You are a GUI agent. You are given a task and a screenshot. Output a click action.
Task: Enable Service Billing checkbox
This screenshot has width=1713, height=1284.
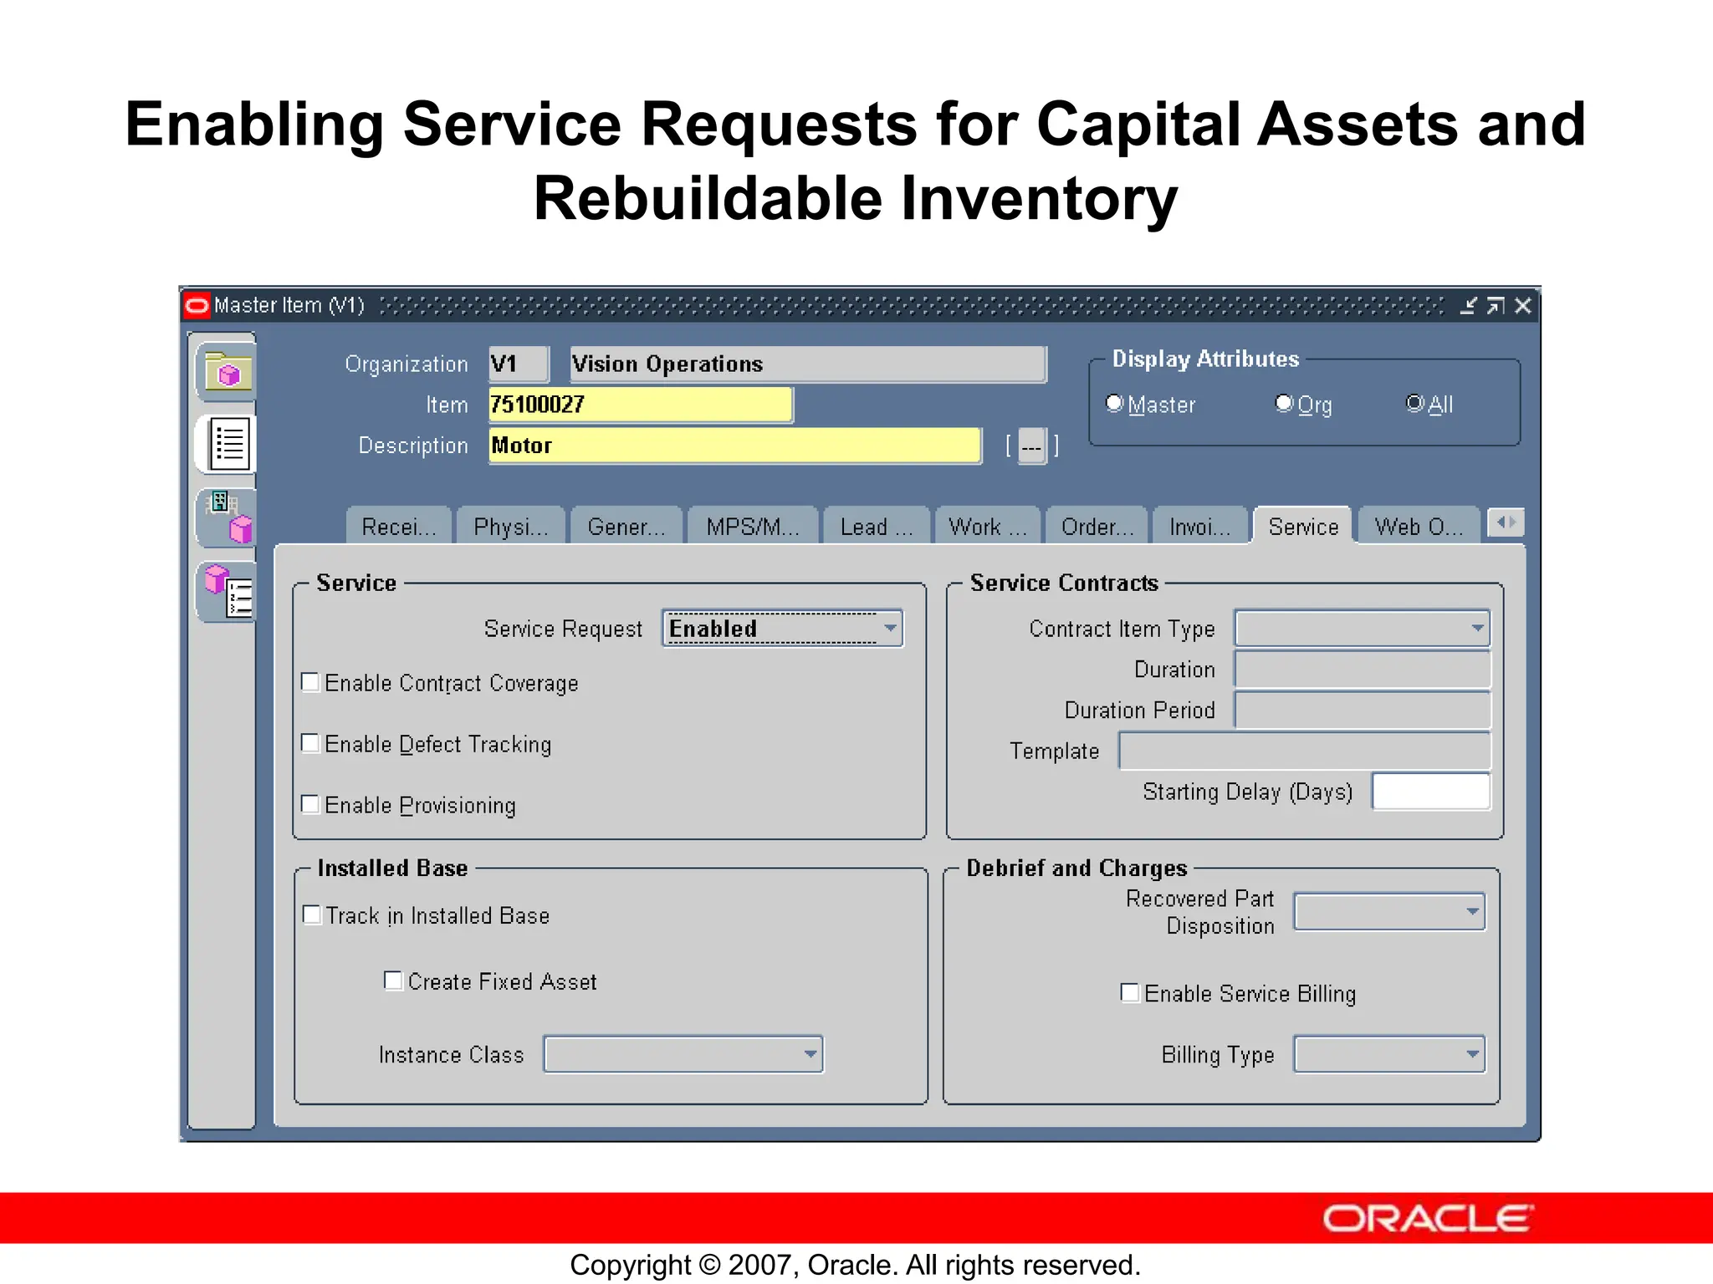click(1130, 992)
